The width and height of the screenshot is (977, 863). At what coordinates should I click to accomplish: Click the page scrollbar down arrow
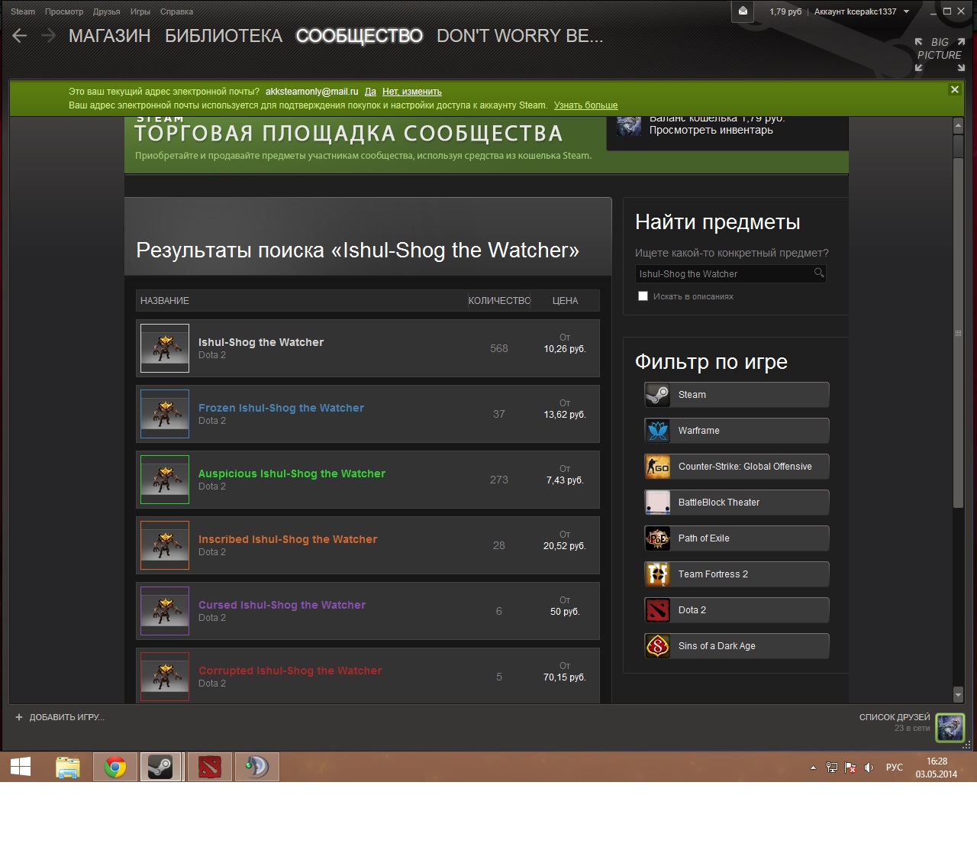959,695
